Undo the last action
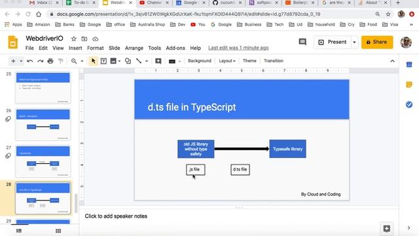419x236 pixels. (29, 61)
